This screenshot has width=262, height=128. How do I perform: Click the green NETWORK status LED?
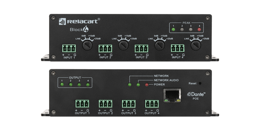129,85
